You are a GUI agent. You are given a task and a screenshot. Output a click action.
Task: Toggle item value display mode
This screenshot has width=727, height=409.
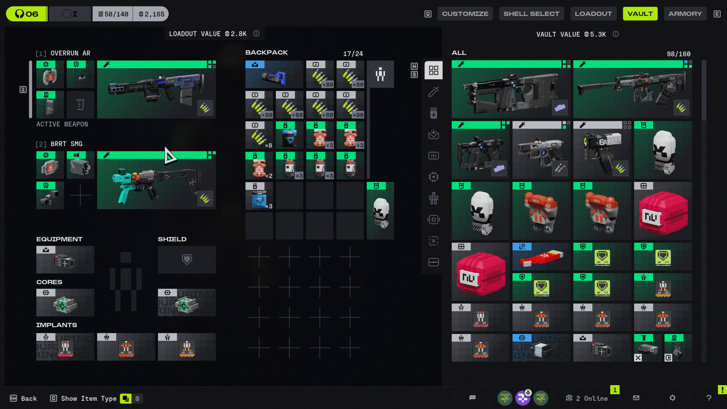click(138, 398)
